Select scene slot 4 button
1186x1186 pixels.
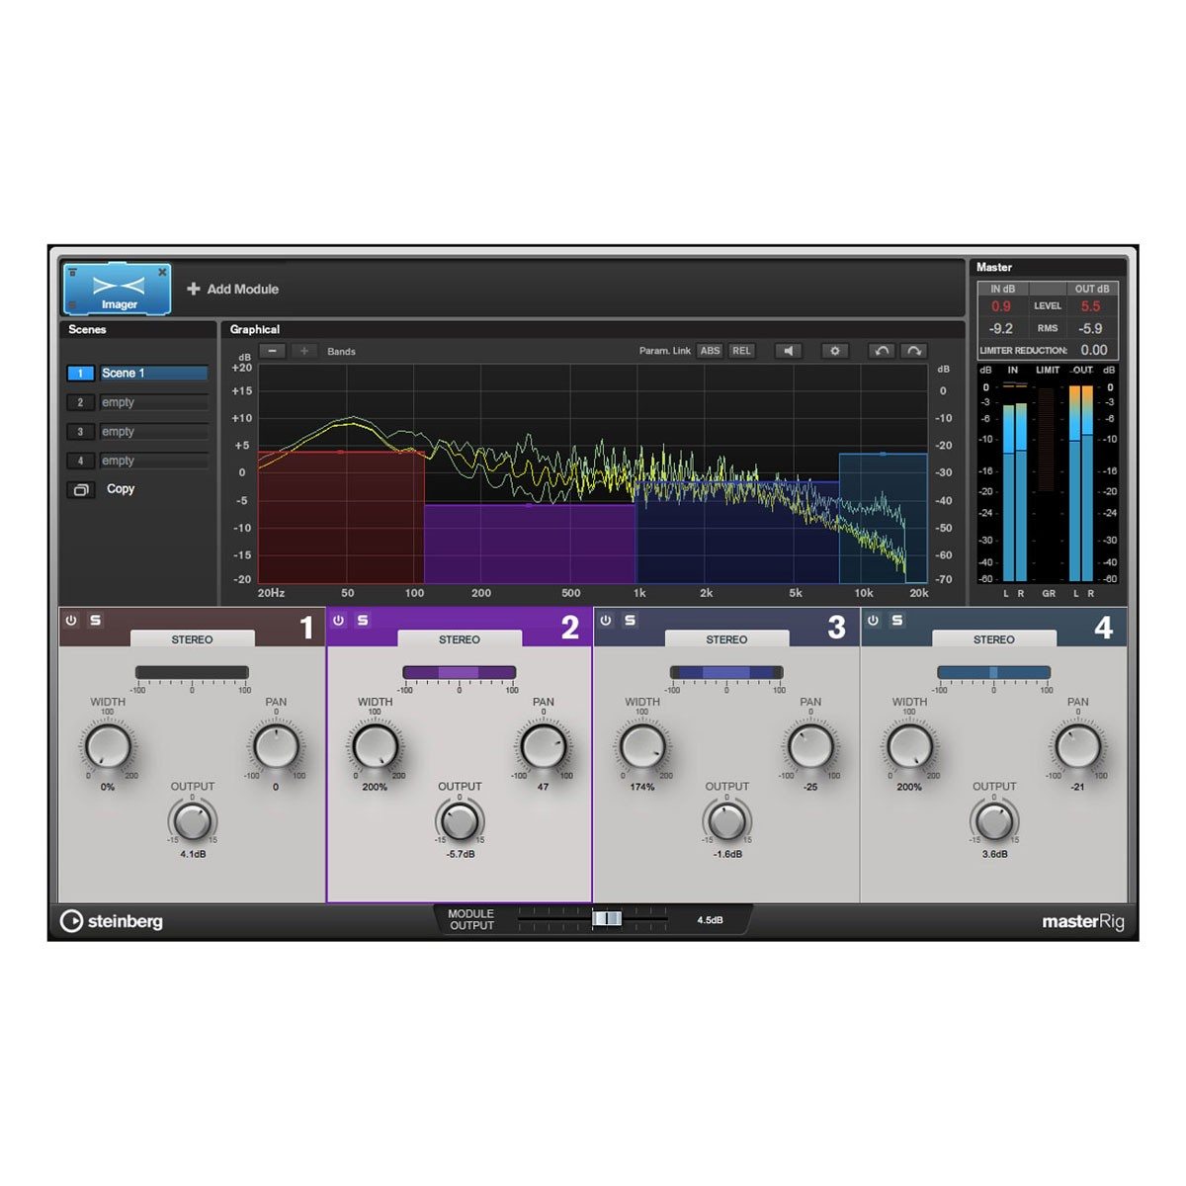point(81,461)
